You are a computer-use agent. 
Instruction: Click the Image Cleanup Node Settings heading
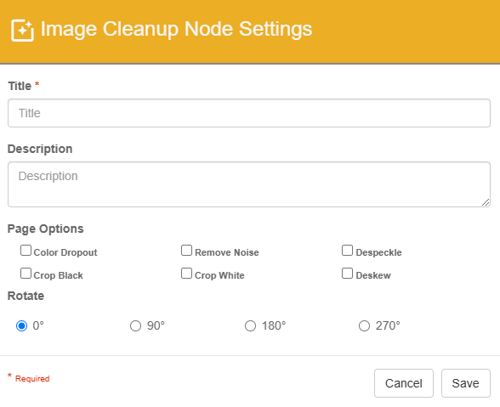[176, 30]
